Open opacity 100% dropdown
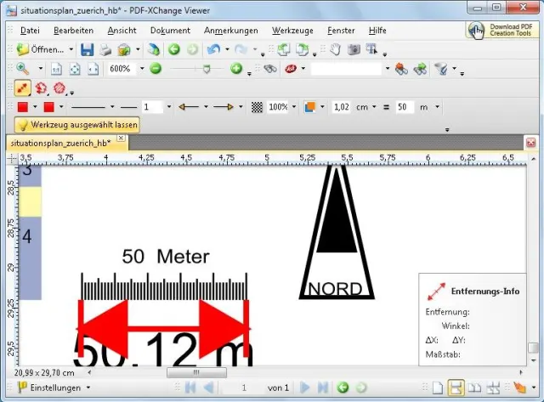This screenshot has height=402, width=544. pyautogui.click(x=294, y=107)
